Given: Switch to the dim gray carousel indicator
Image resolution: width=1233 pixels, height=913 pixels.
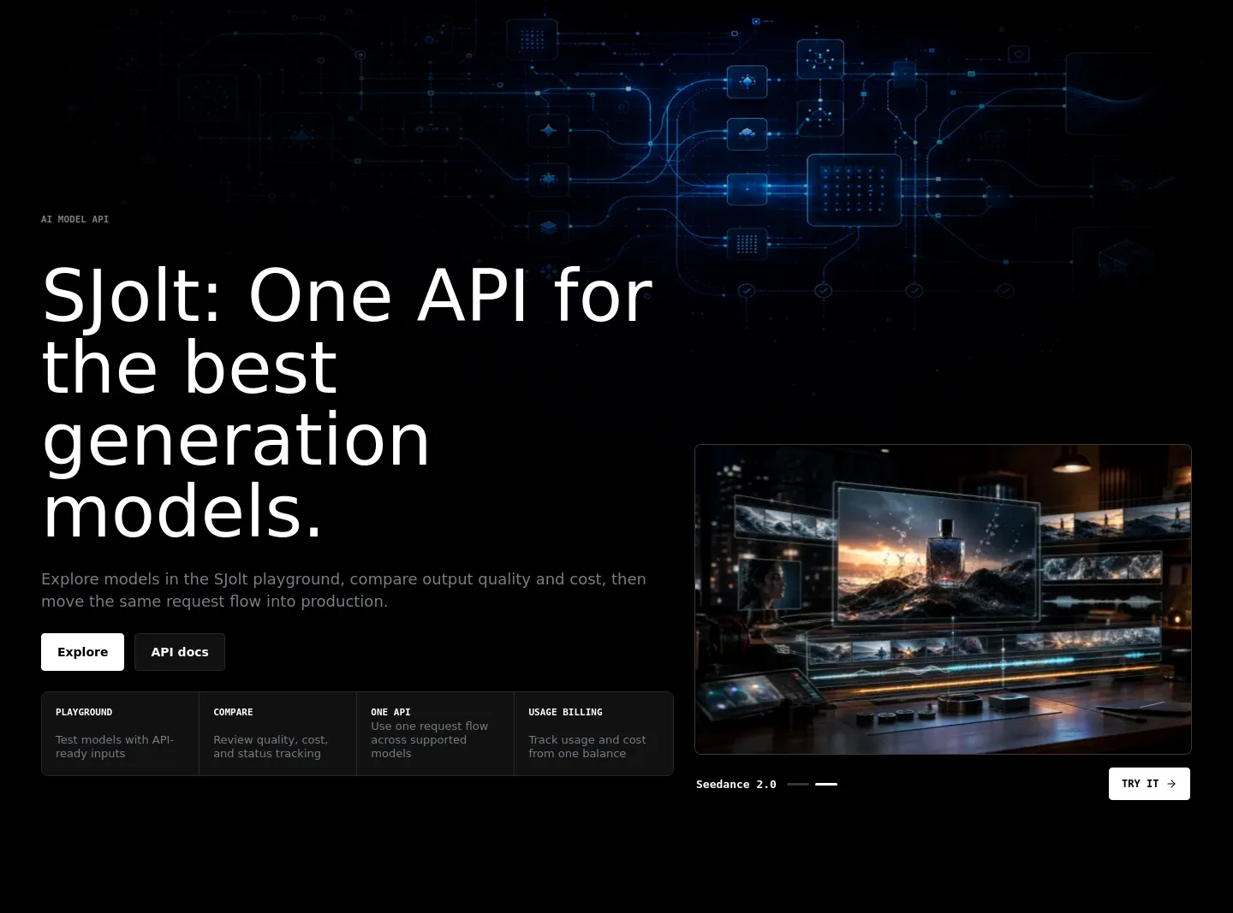Looking at the screenshot, I should click(x=798, y=784).
